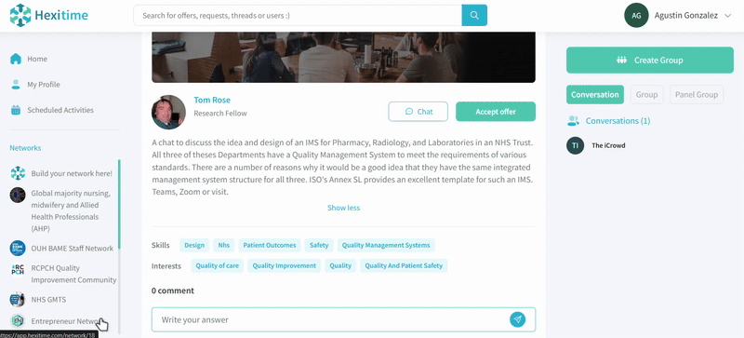Select the Quality And Patient Safety tag
The image size is (744, 338).
point(404,265)
